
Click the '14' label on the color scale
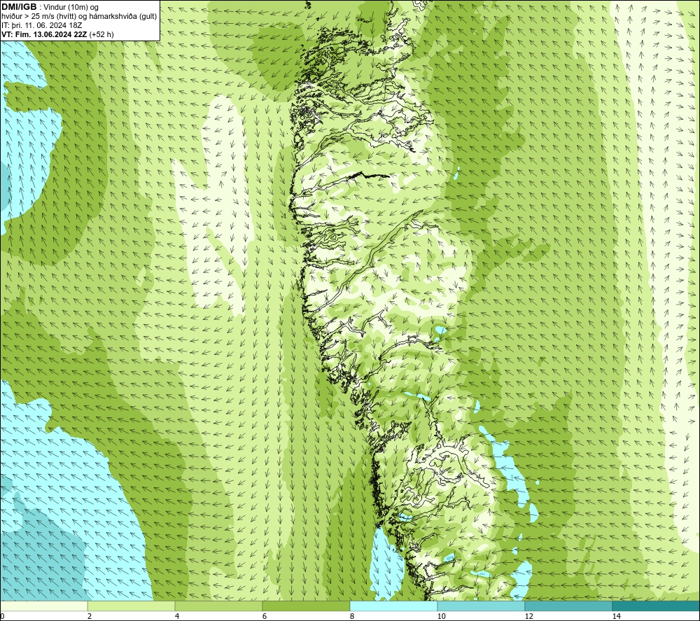(x=617, y=616)
